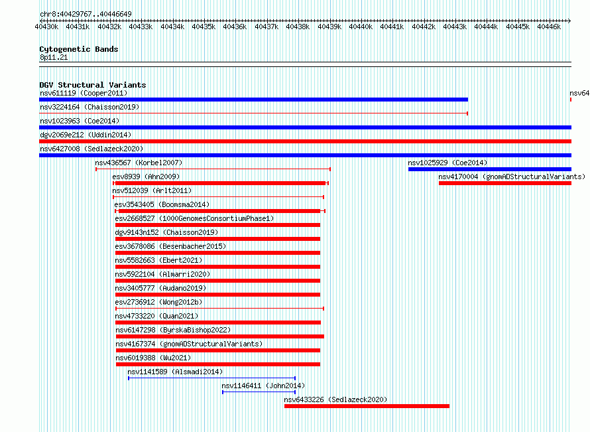The image size is (590, 432).
Task: Select the nsv512039 (Arlt2011) variant line
Action: [x=218, y=197]
